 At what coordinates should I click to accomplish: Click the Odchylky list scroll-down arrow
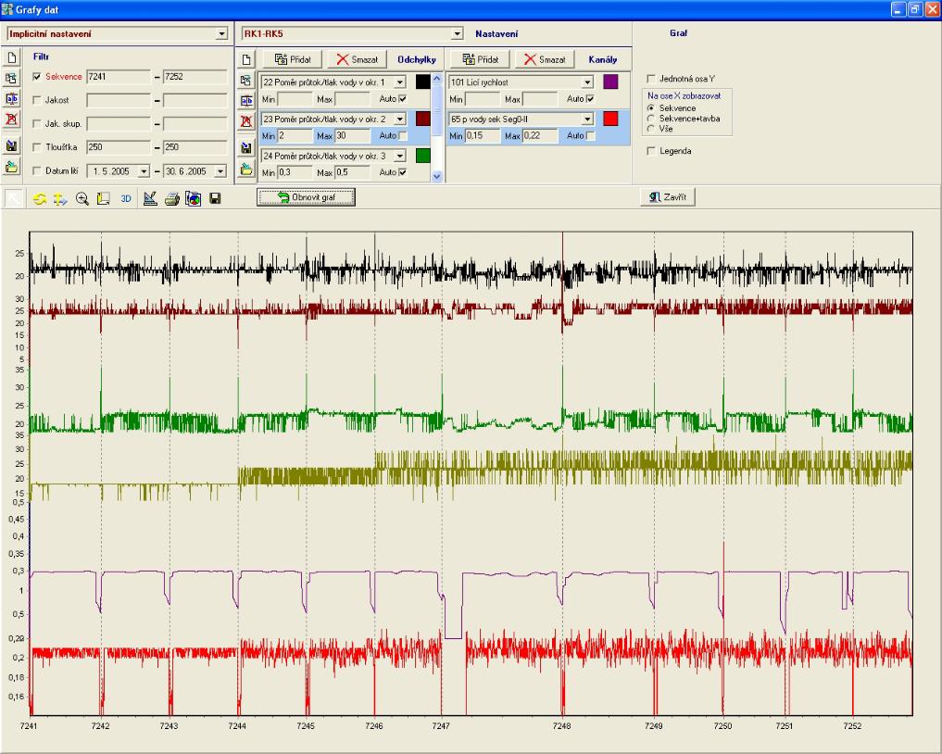[437, 177]
